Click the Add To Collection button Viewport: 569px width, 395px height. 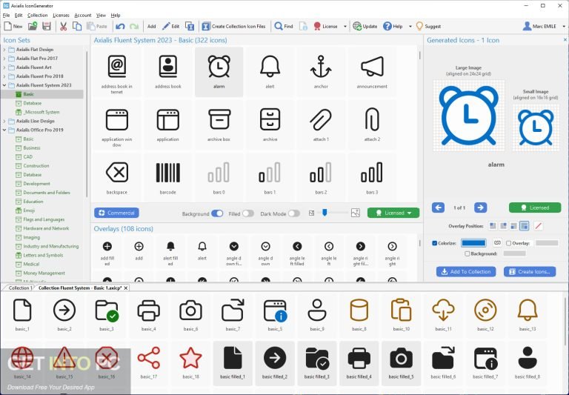pos(466,271)
